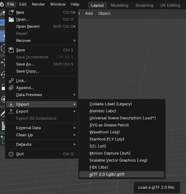Click the Import download arrow icon
The image size is (186, 194).
point(11,104)
